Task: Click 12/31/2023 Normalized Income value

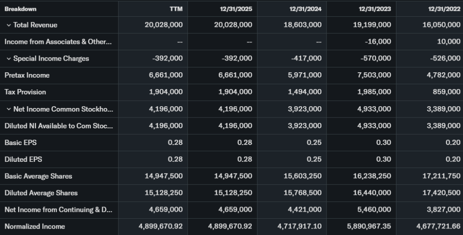Action: [368, 226]
